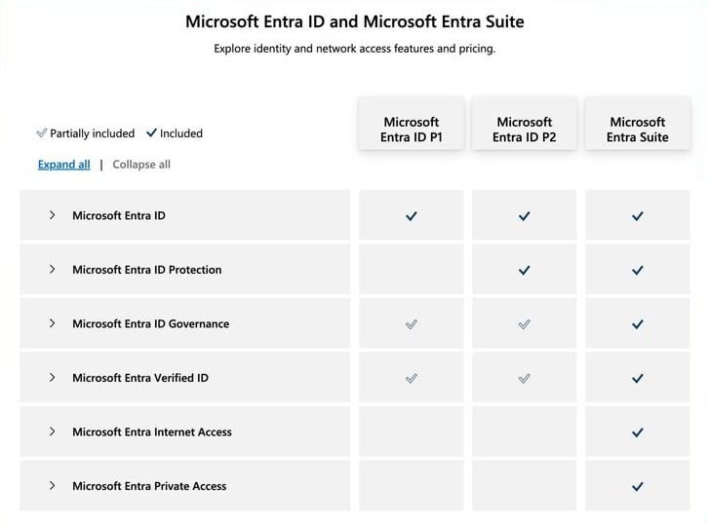Expand the Microsoft Entra ID row

[x=53, y=215]
